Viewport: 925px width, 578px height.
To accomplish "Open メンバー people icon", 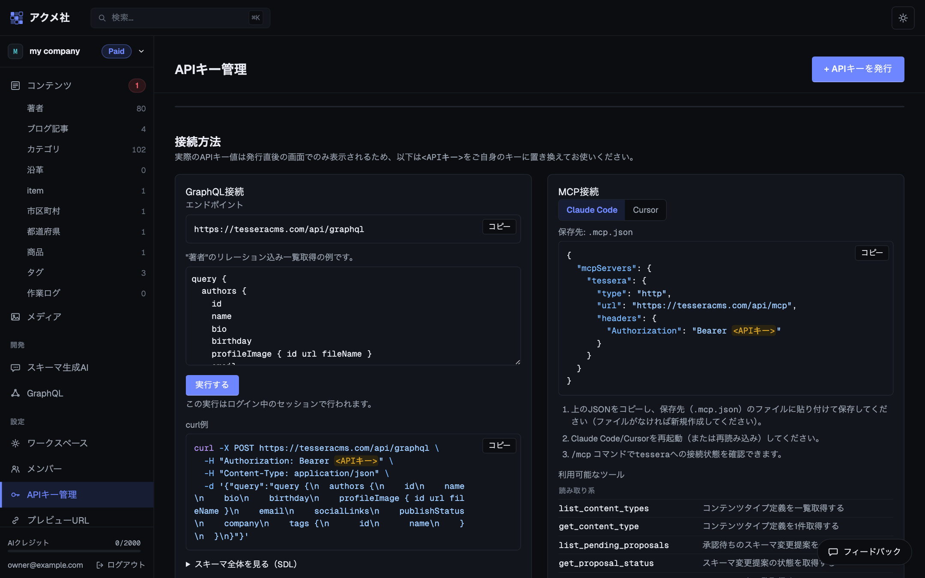I will 15,469.
